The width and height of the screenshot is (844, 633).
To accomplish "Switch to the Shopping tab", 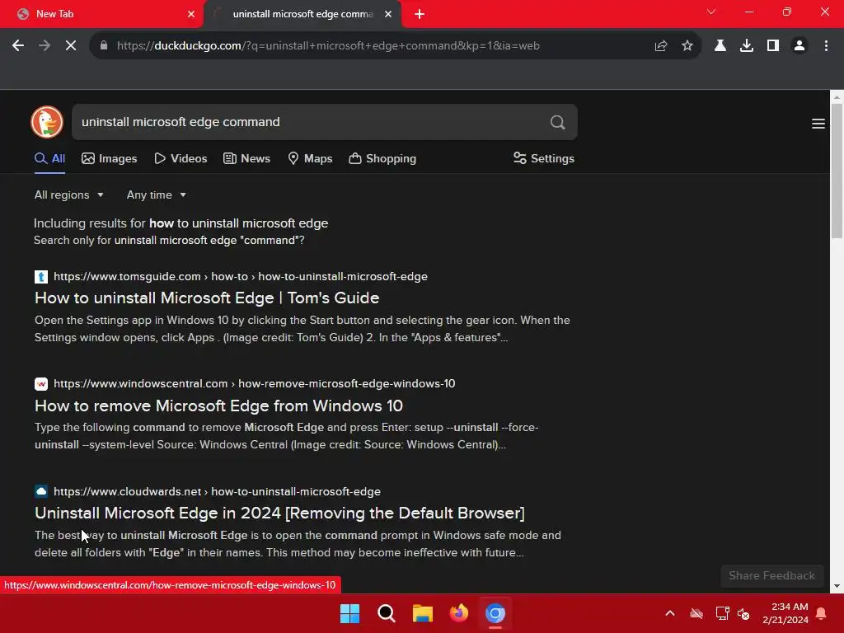I will coord(382,159).
